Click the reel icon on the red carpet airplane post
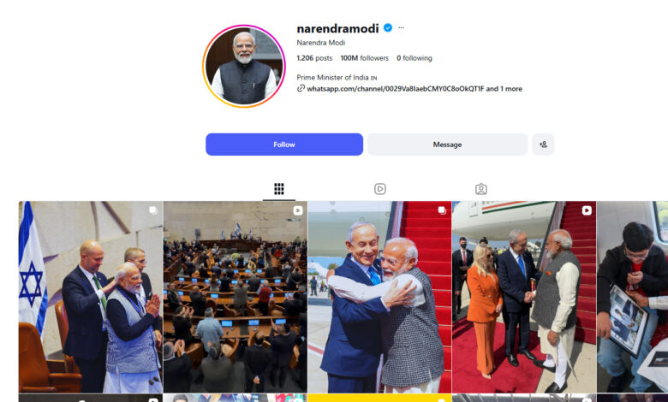Viewport: 668px width, 402px height. tap(587, 210)
